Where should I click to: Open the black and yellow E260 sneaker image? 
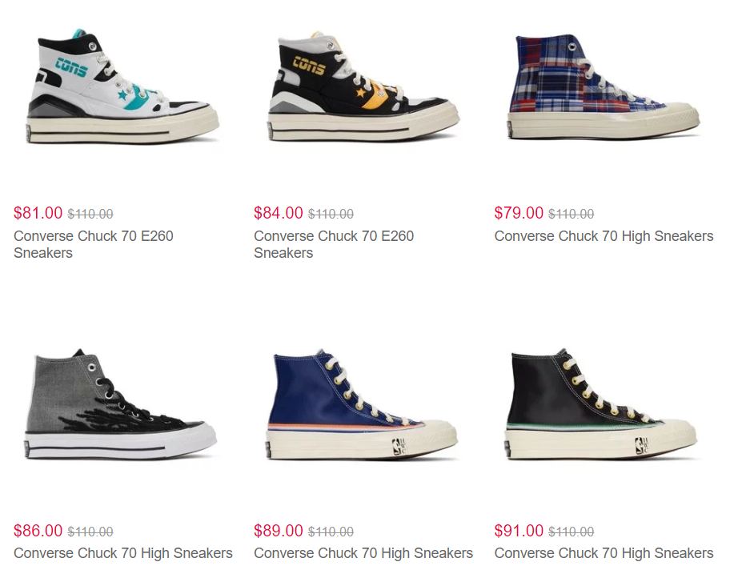click(363, 86)
